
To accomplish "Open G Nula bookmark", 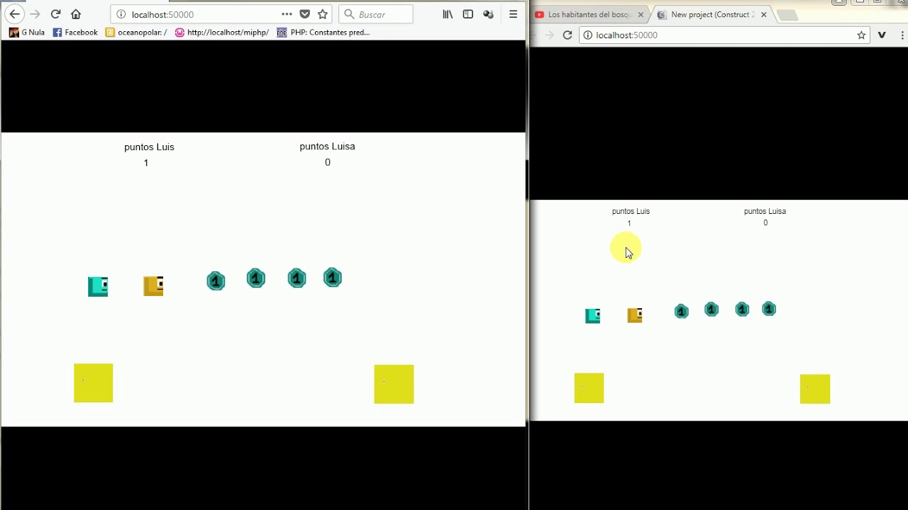I will click(x=27, y=32).
